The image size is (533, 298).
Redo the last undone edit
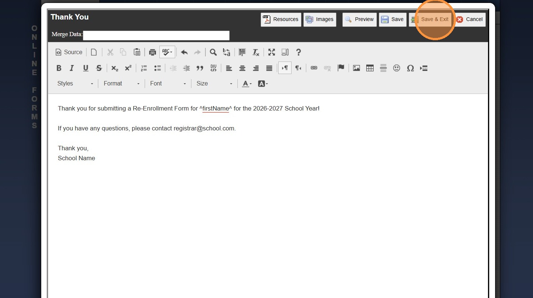pyautogui.click(x=198, y=52)
